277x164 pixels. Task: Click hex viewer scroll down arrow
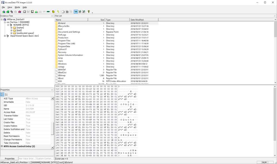[275, 155]
